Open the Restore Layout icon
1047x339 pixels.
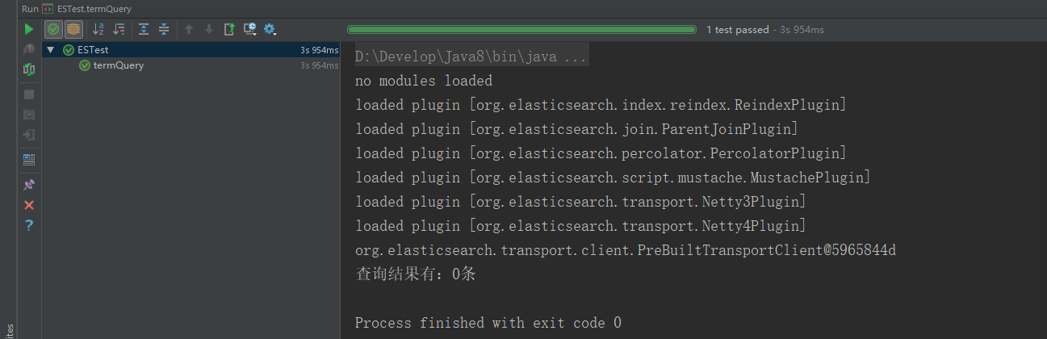click(x=29, y=159)
